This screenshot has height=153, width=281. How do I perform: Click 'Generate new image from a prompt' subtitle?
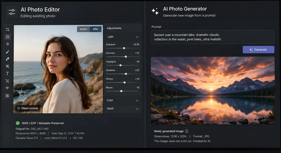[189, 15]
